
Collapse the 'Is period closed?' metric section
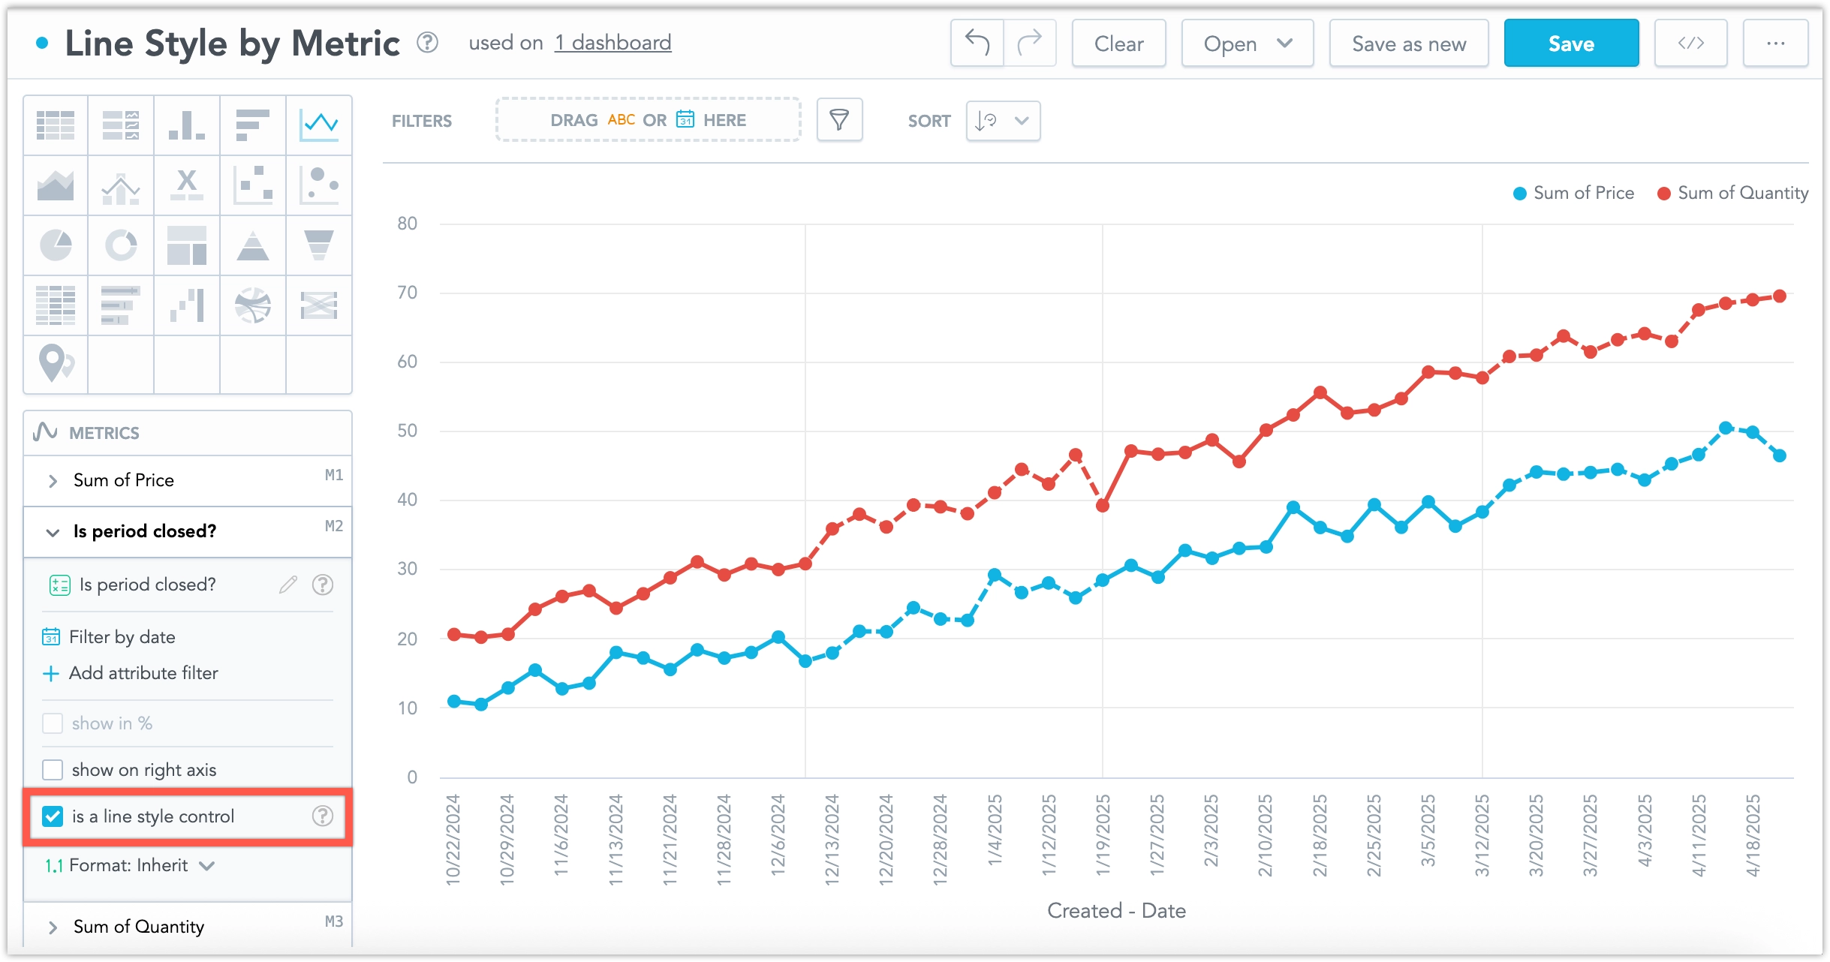point(53,532)
